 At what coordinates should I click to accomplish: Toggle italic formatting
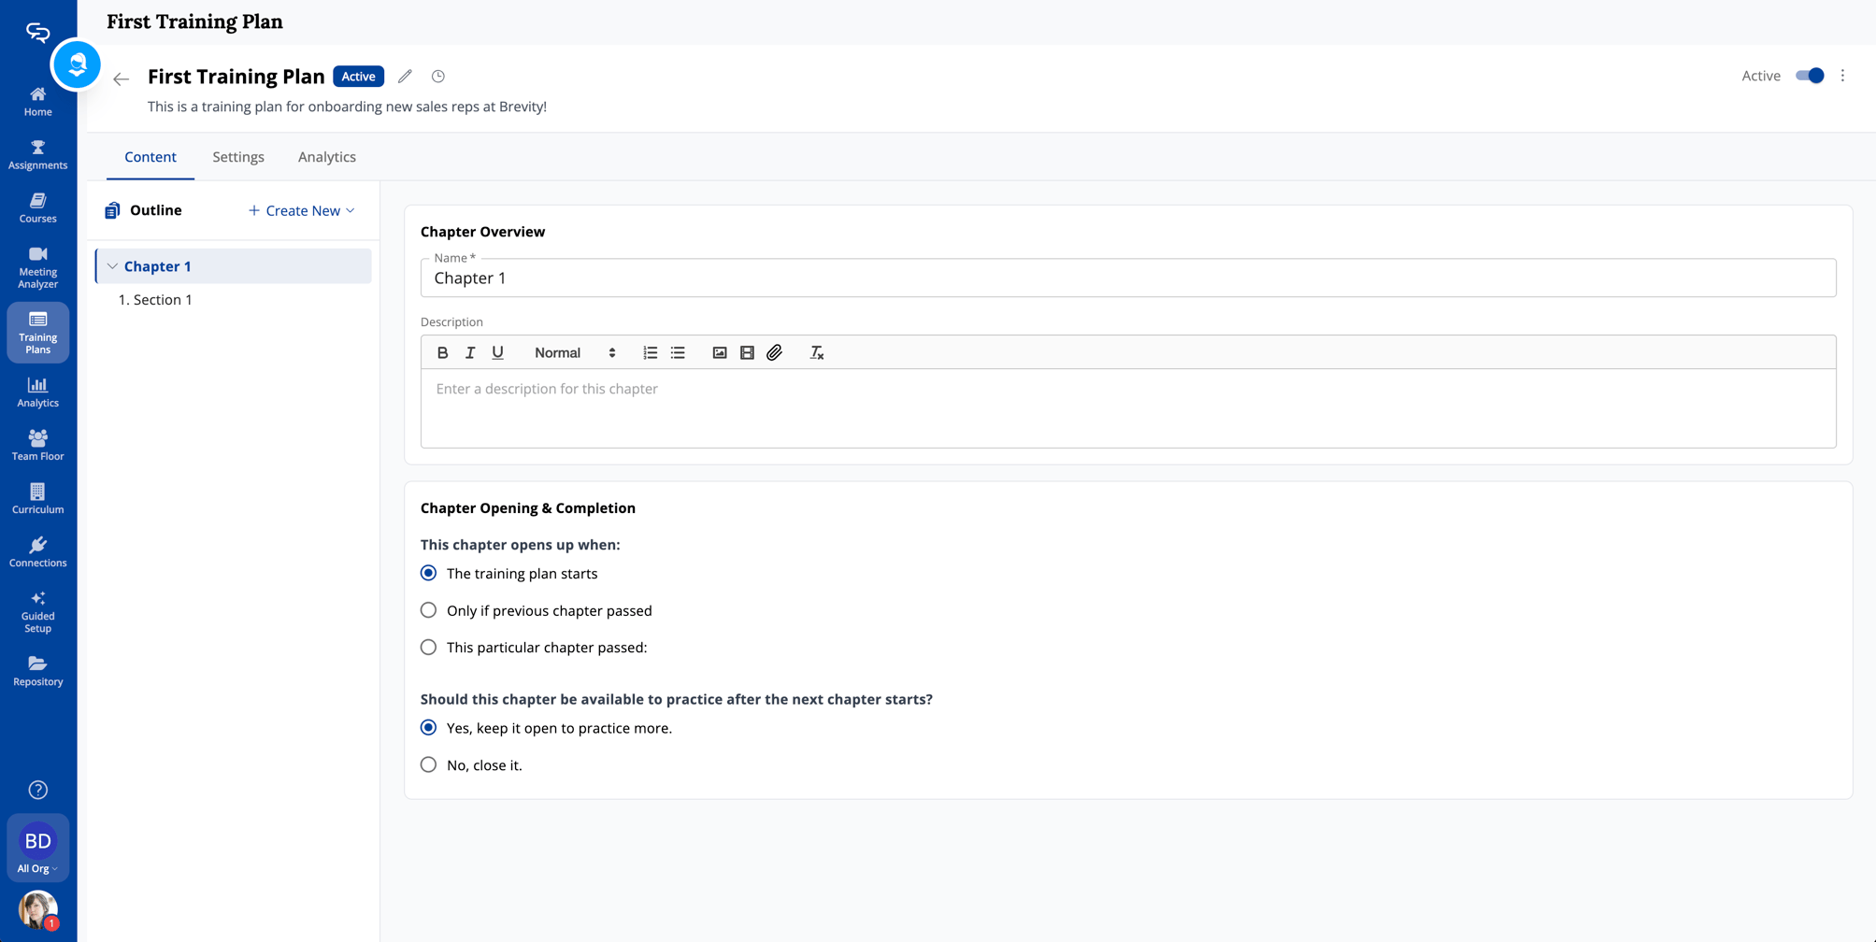click(470, 352)
